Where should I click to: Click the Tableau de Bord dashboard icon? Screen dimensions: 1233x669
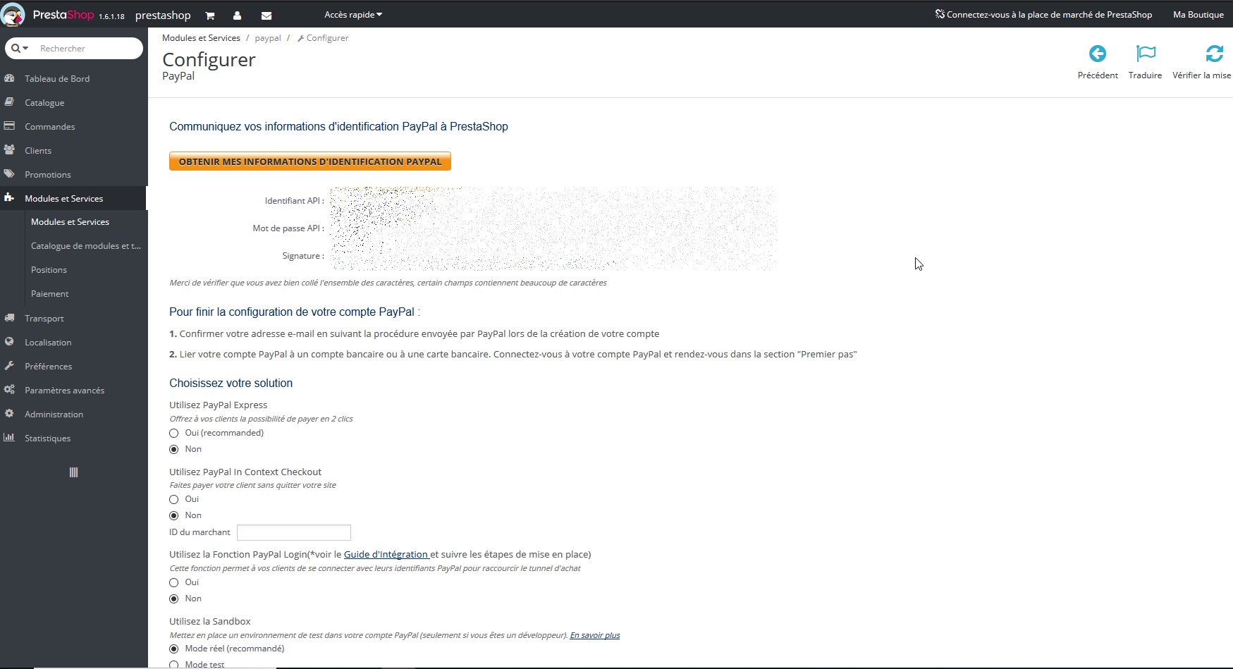point(9,78)
